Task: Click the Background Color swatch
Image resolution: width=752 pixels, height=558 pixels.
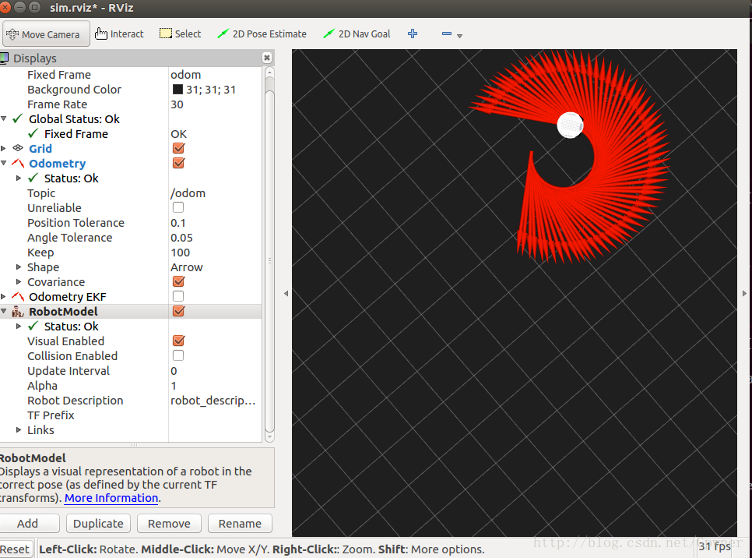Action: [177, 90]
